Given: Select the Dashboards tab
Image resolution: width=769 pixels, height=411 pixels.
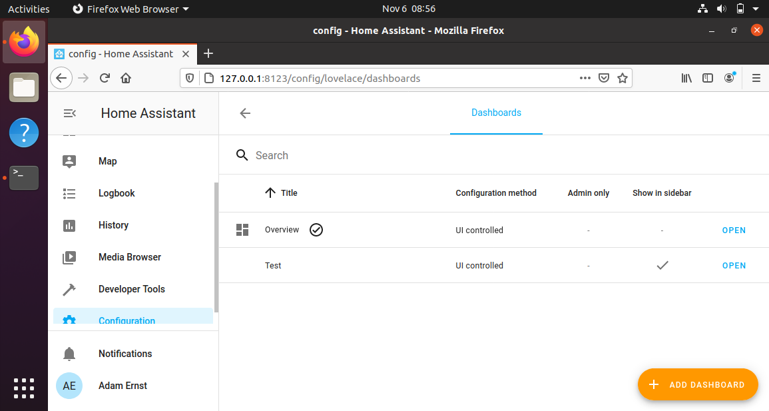Looking at the screenshot, I should 496,113.
